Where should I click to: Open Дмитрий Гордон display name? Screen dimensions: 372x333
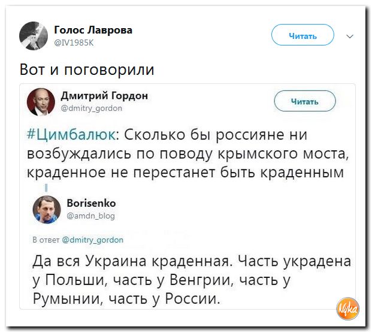coord(105,96)
